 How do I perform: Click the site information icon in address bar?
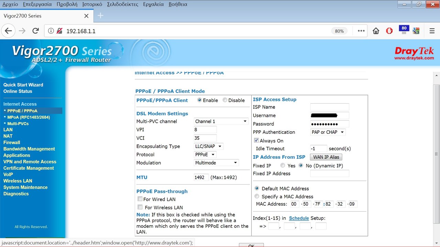pyautogui.click(x=51, y=31)
